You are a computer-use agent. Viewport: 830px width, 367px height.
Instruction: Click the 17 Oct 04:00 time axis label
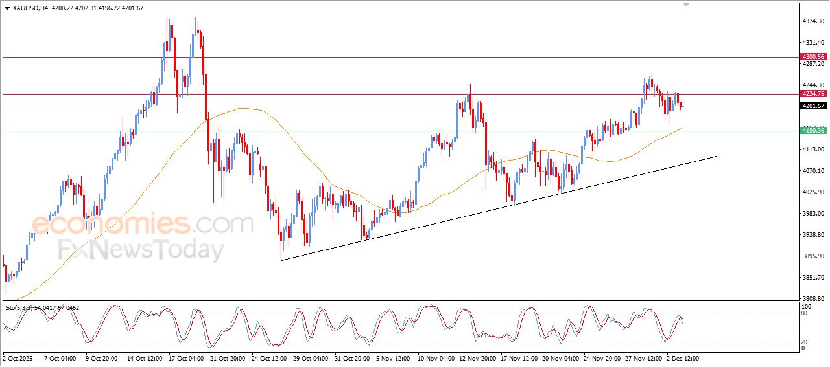[187, 357]
